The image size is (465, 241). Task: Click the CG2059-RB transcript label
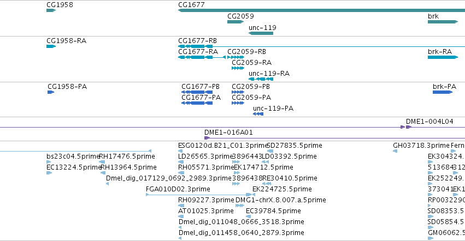pyautogui.click(x=247, y=52)
